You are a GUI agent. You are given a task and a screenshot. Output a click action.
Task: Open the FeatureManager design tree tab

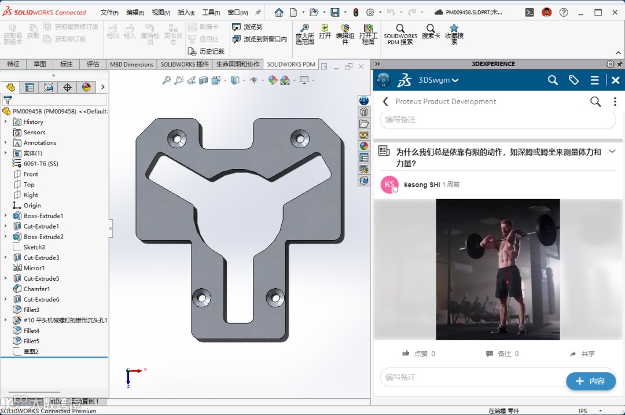[x=10, y=87]
